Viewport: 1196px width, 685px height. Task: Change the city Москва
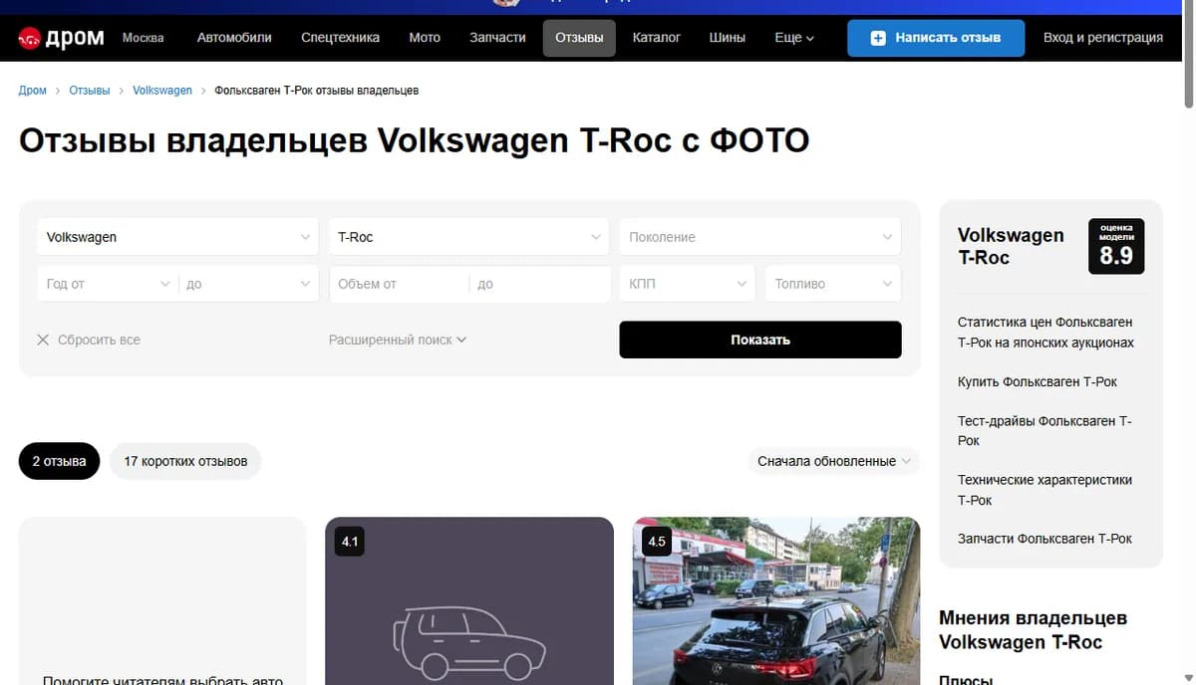pyautogui.click(x=144, y=38)
